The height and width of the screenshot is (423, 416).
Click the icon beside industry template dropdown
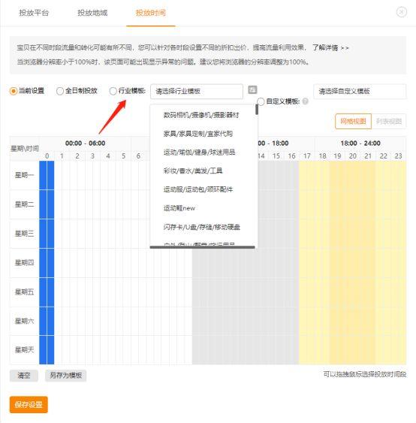(252, 90)
